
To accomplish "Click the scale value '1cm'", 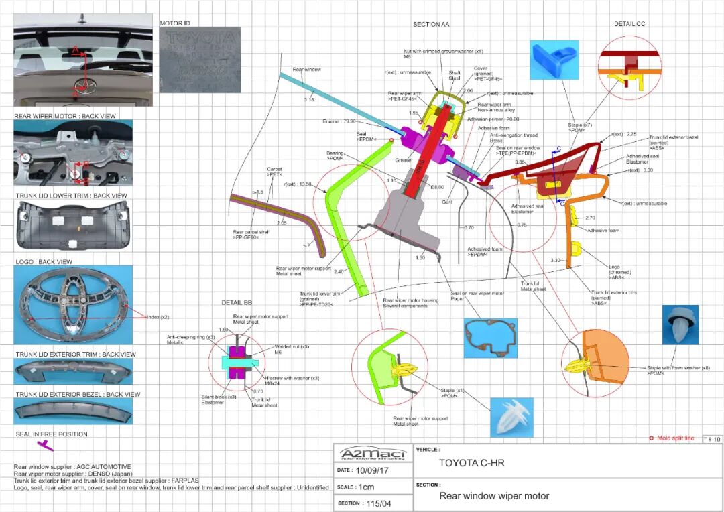I will coord(366,487).
